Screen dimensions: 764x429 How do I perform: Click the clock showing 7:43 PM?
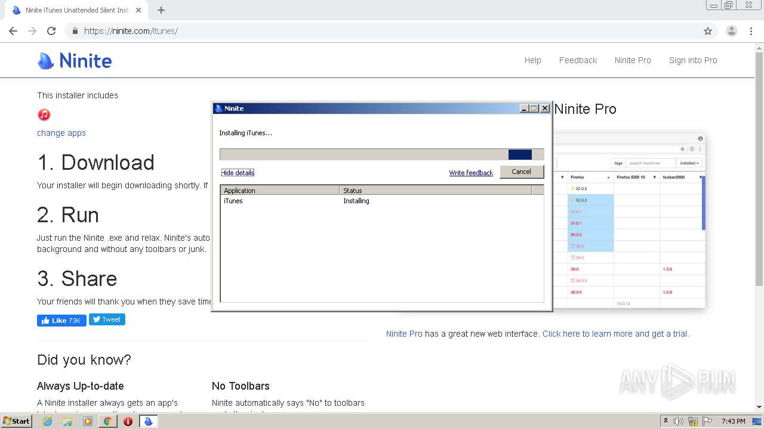pos(733,421)
